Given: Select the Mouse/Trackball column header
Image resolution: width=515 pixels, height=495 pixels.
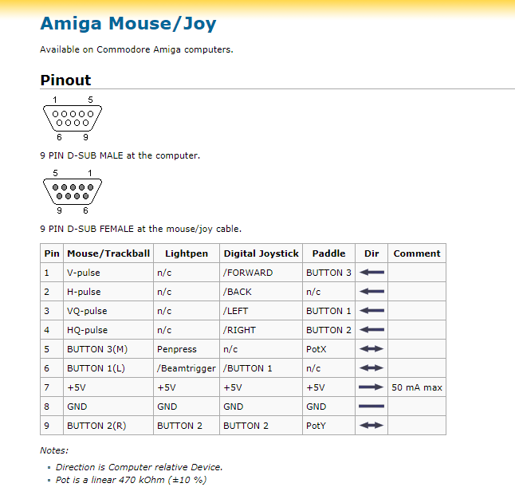Looking at the screenshot, I should click(x=108, y=253).
